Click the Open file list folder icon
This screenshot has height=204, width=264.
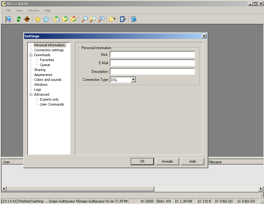pos(112,19)
